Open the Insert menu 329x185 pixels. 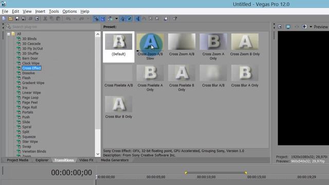pos(40,11)
